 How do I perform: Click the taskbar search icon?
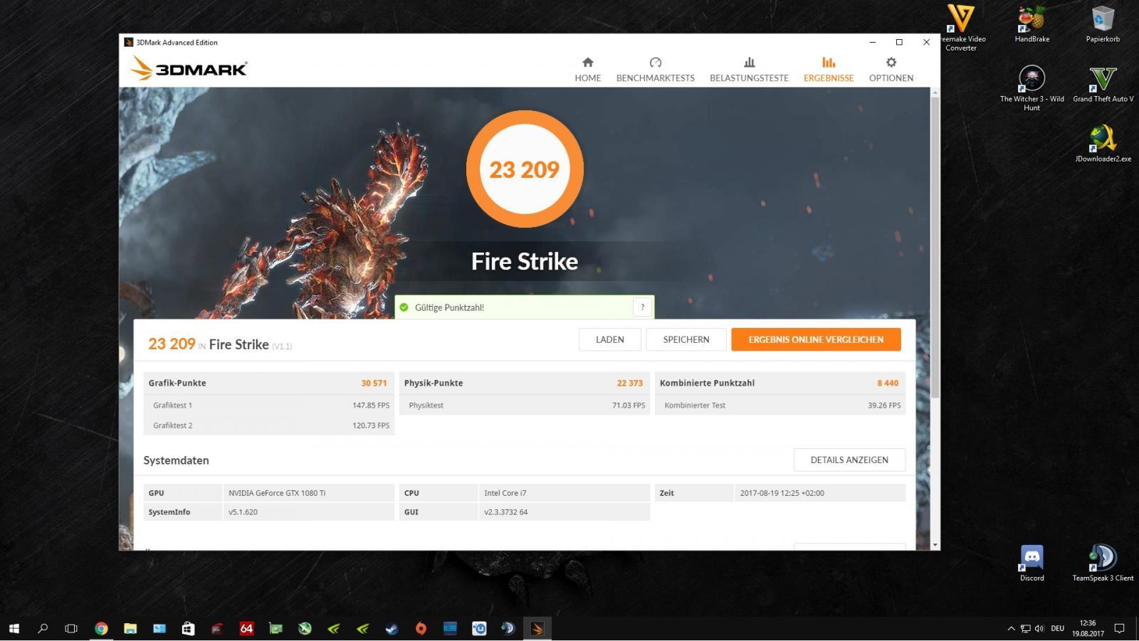[x=43, y=628]
